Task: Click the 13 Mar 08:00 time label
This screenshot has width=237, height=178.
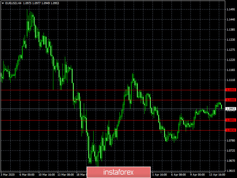Action: pos(66,175)
